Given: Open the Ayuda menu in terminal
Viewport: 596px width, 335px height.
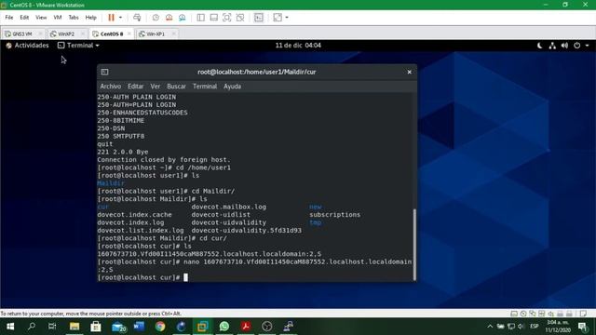Looking at the screenshot, I should pos(232,87).
